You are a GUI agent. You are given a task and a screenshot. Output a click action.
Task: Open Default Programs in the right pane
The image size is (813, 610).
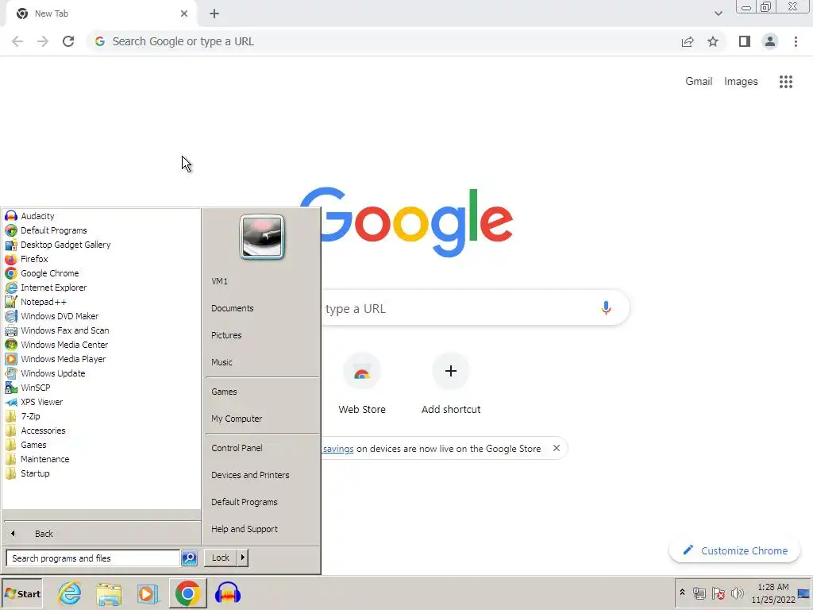click(x=245, y=502)
